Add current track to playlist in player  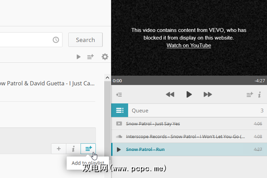[x=250, y=95]
